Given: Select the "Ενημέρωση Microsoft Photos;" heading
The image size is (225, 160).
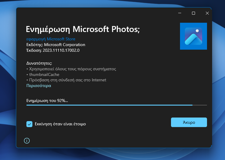Looking at the screenshot, I should coord(83,29).
